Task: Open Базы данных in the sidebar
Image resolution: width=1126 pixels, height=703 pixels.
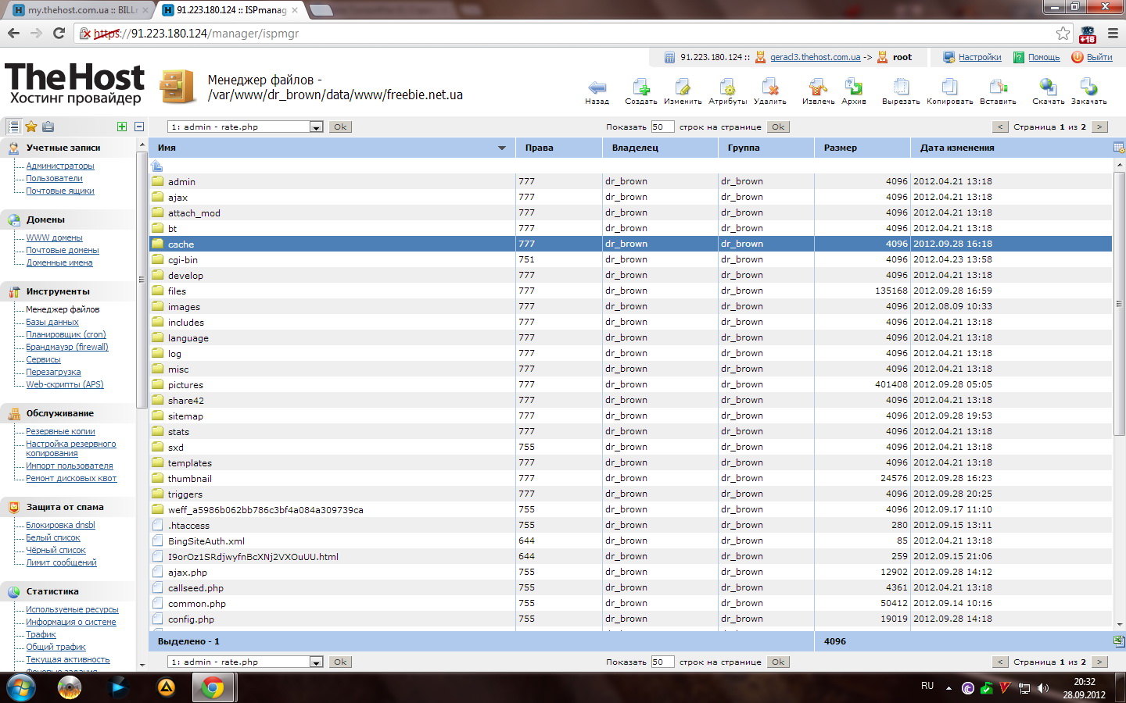Action: [52, 322]
